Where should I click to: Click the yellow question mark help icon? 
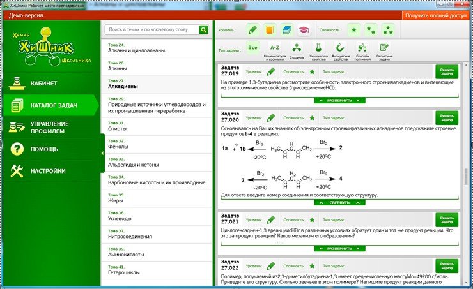pos(17,149)
